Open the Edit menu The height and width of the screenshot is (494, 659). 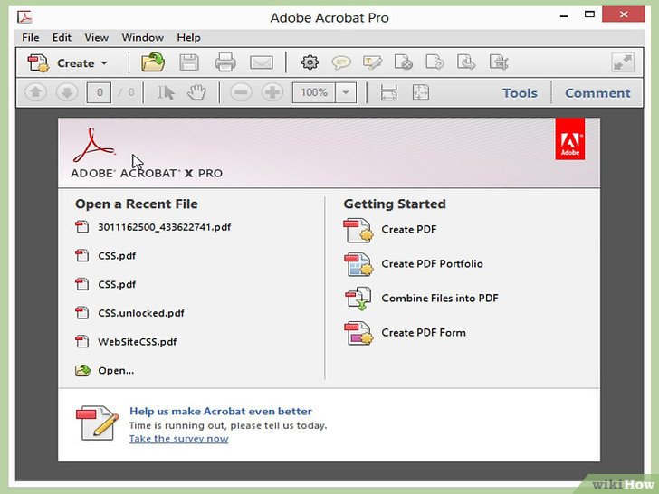(62, 37)
